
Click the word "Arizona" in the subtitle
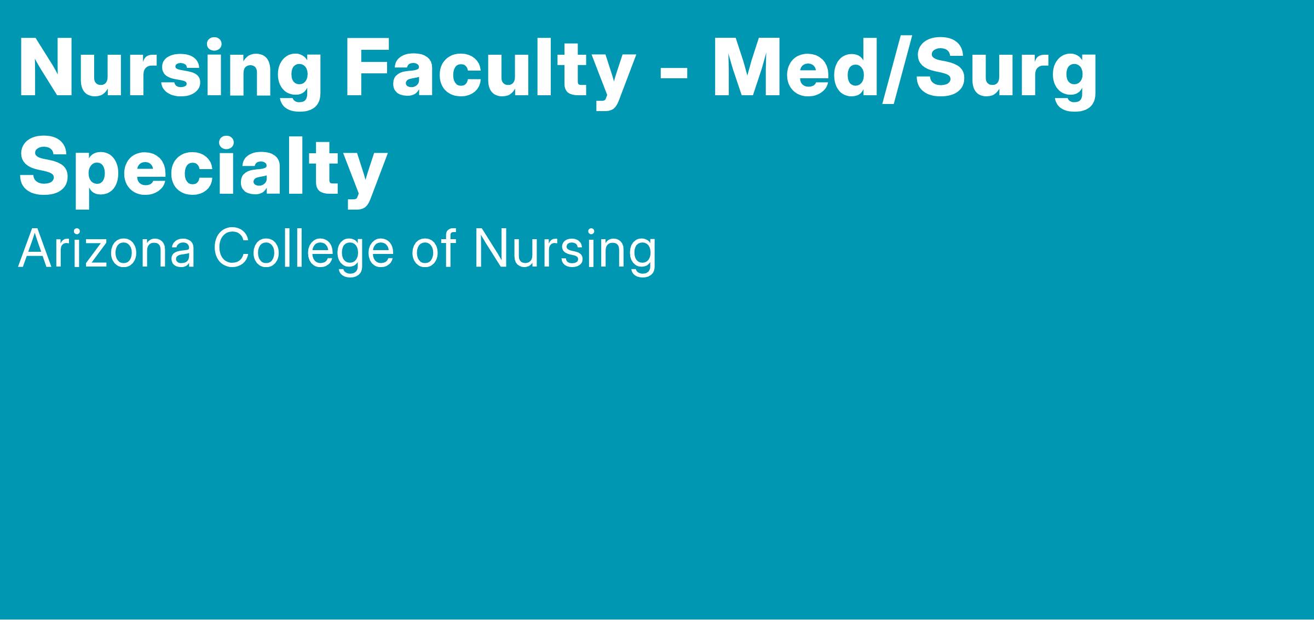tap(107, 250)
